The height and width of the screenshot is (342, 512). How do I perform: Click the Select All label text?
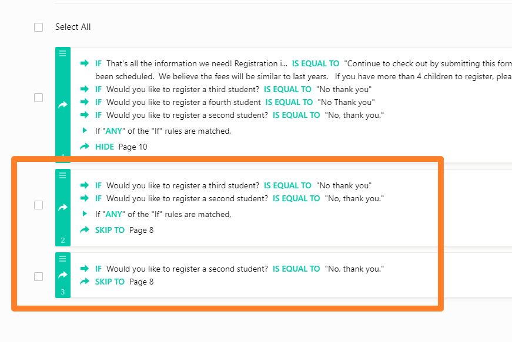[x=73, y=27]
